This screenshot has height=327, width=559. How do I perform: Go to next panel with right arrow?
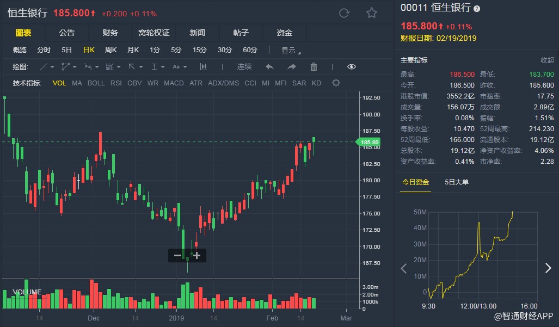click(548, 268)
